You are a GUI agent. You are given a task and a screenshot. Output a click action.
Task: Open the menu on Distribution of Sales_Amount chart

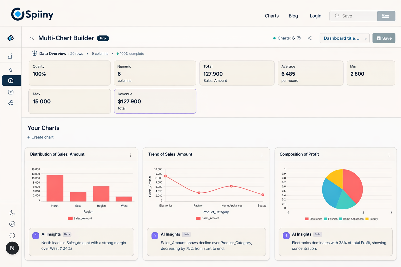pos(131,155)
